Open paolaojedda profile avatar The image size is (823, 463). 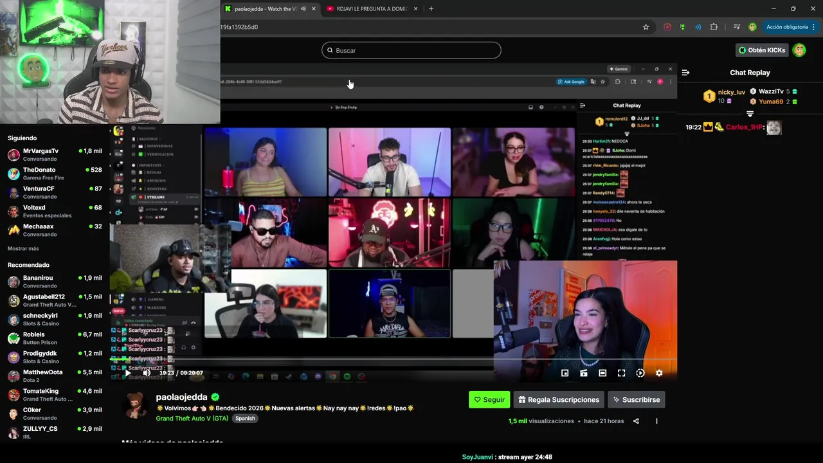[136, 405]
